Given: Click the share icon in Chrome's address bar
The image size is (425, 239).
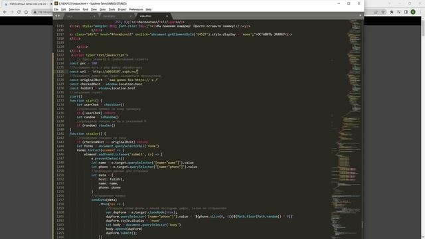Looking at the screenshot, I should 376,12.
